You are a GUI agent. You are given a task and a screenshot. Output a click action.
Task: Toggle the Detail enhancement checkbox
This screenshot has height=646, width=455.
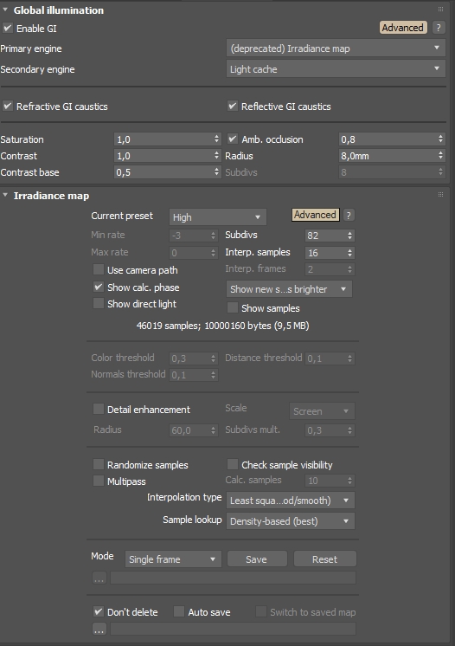[99, 409]
